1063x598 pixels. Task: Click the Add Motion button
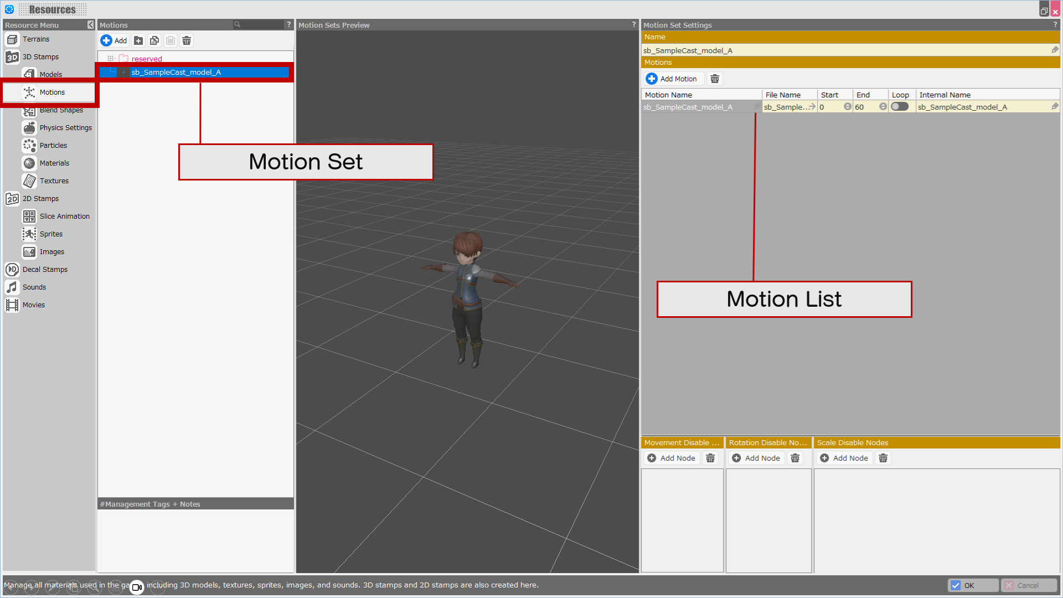[672, 79]
